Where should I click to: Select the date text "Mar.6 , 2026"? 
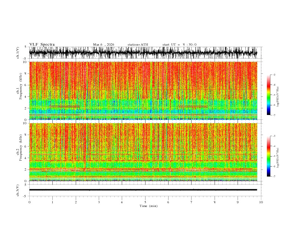tap(104, 45)
